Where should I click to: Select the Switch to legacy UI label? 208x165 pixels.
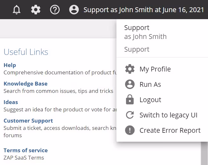click(x=168, y=115)
